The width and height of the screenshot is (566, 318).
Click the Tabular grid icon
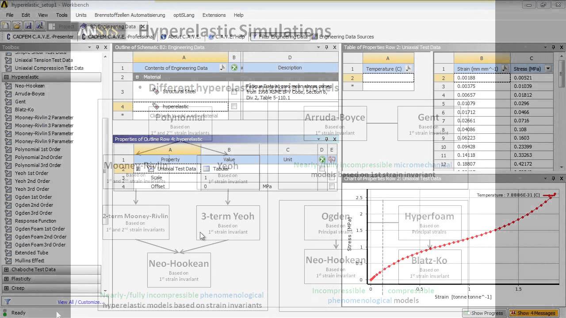[206, 169]
